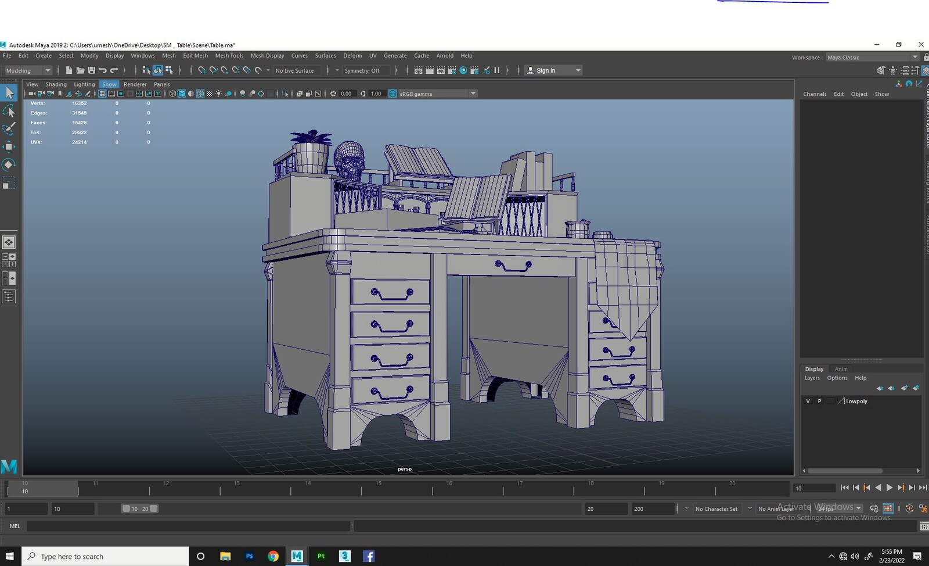Open the Symmetry: Off dropdown
Image resolution: width=929 pixels, height=566 pixels.
[366, 70]
